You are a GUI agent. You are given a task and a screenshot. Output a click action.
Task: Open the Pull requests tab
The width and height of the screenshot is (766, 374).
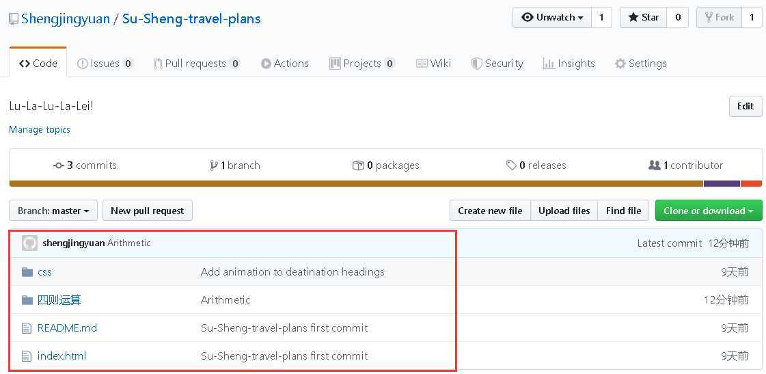[196, 64]
